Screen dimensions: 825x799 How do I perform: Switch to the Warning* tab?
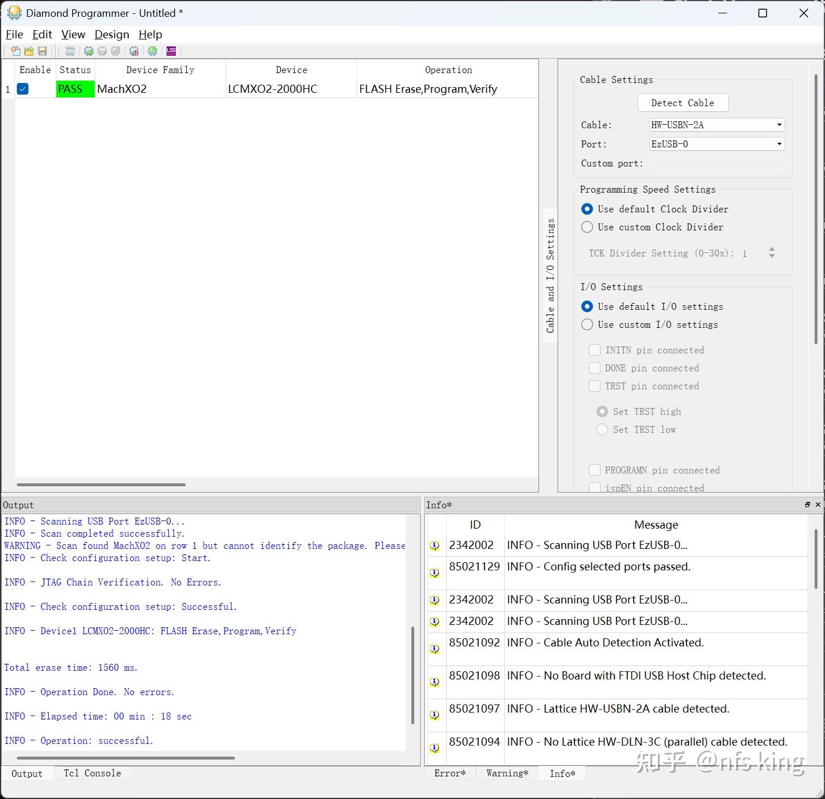tap(508, 773)
